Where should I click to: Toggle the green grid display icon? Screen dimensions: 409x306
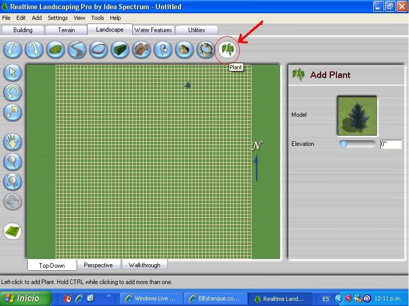[x=12, y=231]
